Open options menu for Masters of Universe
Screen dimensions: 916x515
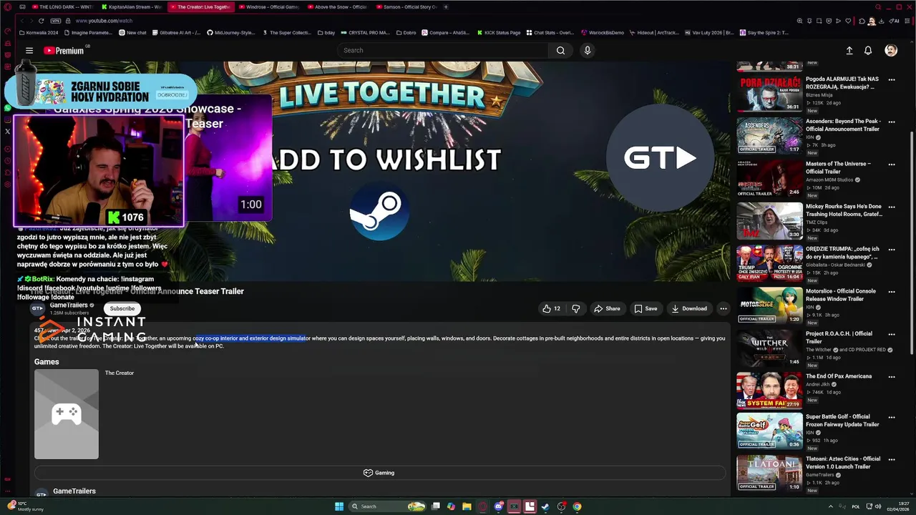point(892,165)
